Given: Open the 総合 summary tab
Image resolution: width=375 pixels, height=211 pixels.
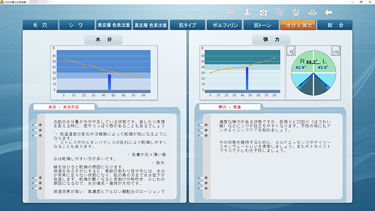Looking at the screenshot, I should point(335,25).
